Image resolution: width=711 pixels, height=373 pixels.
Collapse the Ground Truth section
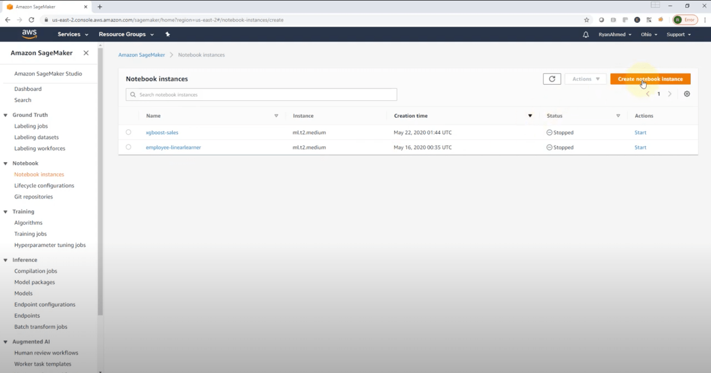(6, 115)
